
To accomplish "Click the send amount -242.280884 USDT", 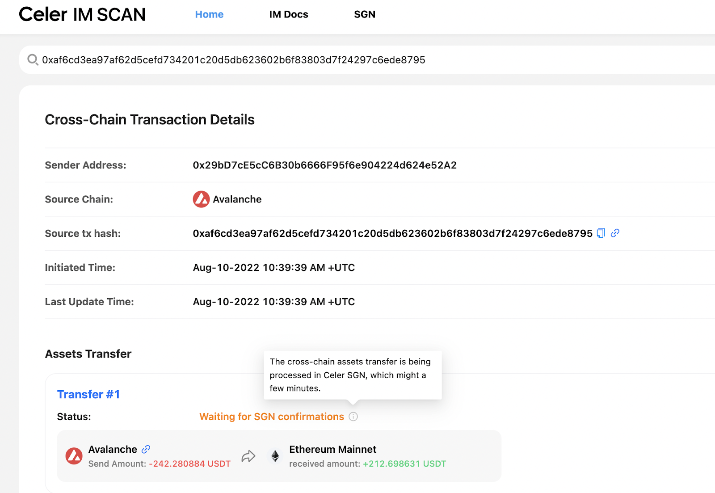I will (189, 464).
